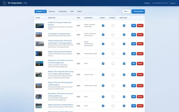Open the Certificates tab

pos(63,11)
